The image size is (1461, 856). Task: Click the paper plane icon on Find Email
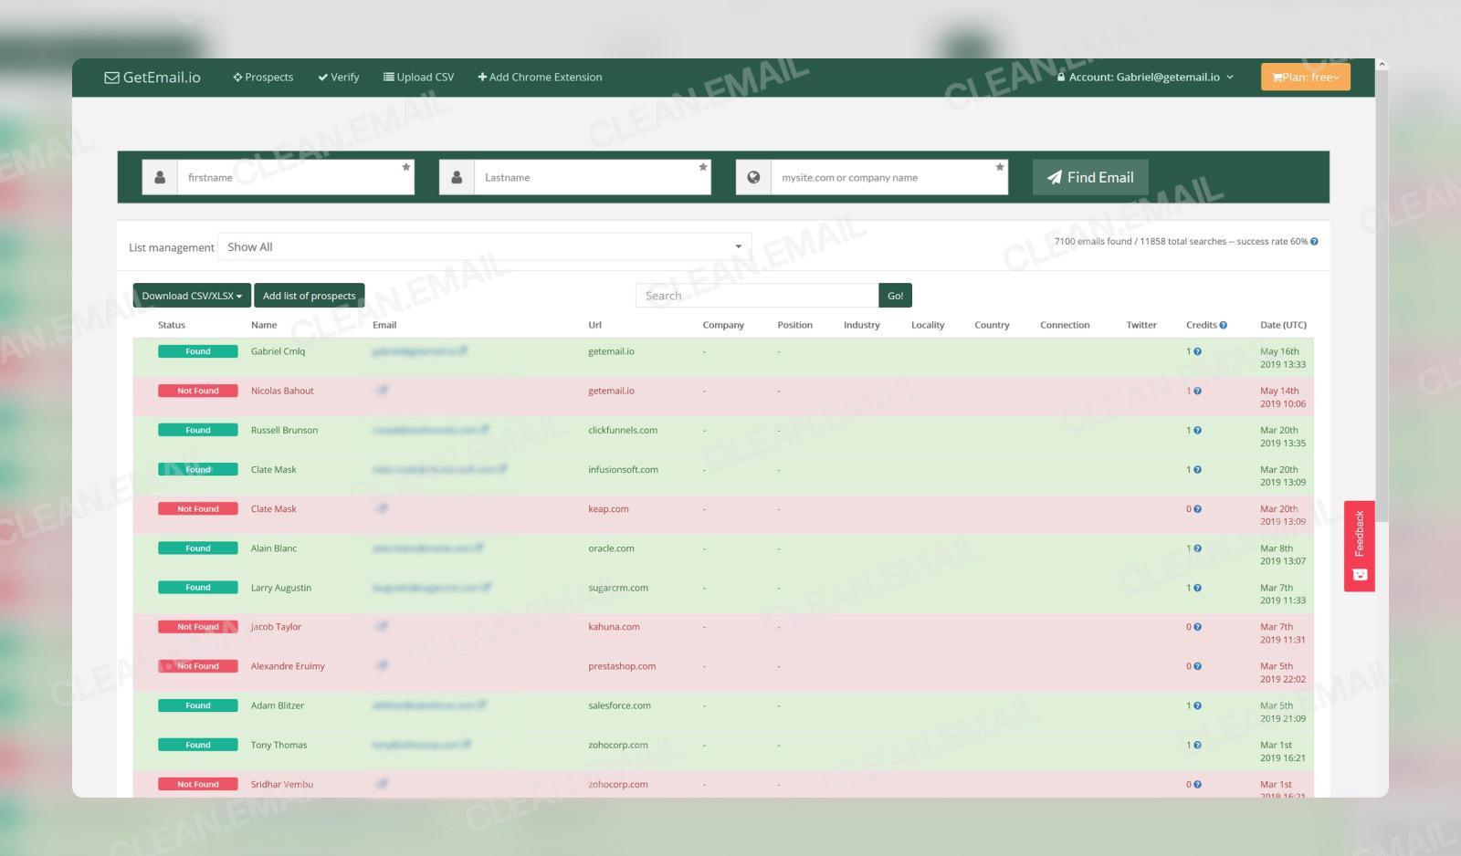point(1056,177)
